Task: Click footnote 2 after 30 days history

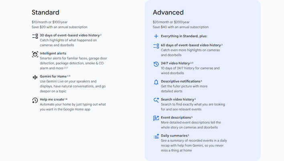Action: coord(101,35)
